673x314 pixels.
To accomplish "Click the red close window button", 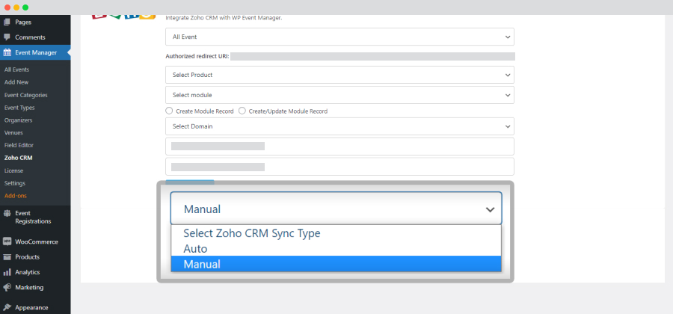I will (7, 7).
